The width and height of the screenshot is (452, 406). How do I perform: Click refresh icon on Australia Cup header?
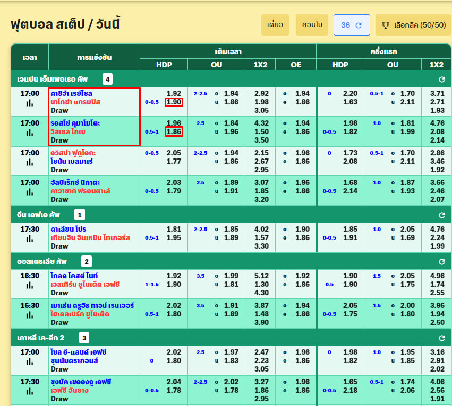441,261
